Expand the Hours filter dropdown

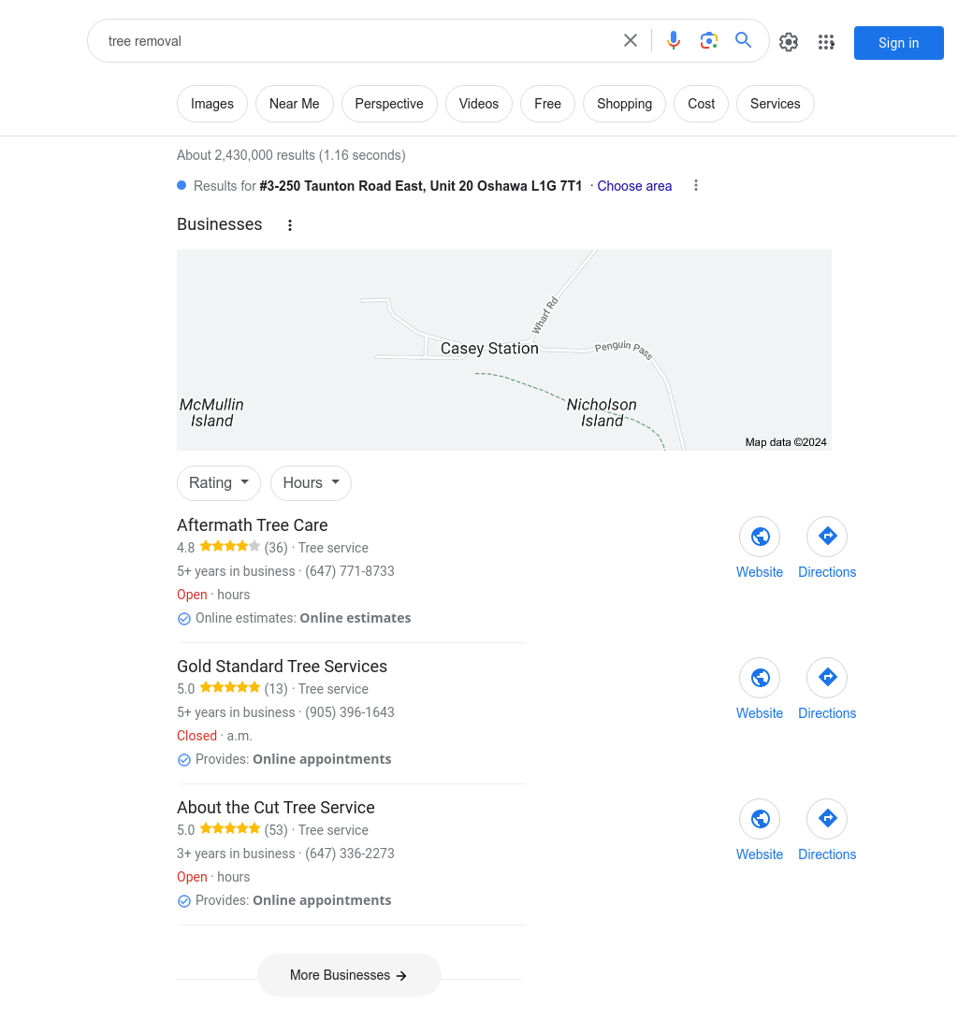pyautogui.click(x=311, y=483)
